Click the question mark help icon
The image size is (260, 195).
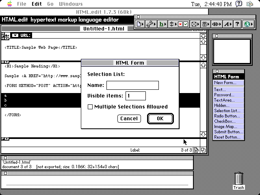coord(238,24)
